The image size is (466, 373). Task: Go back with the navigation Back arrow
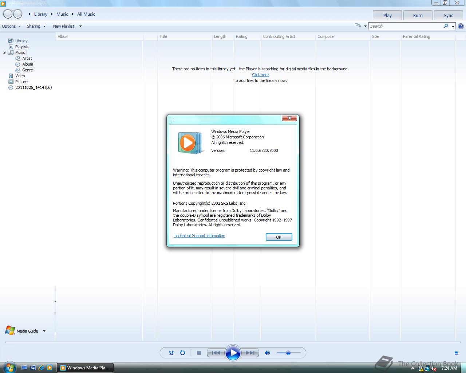8,14
